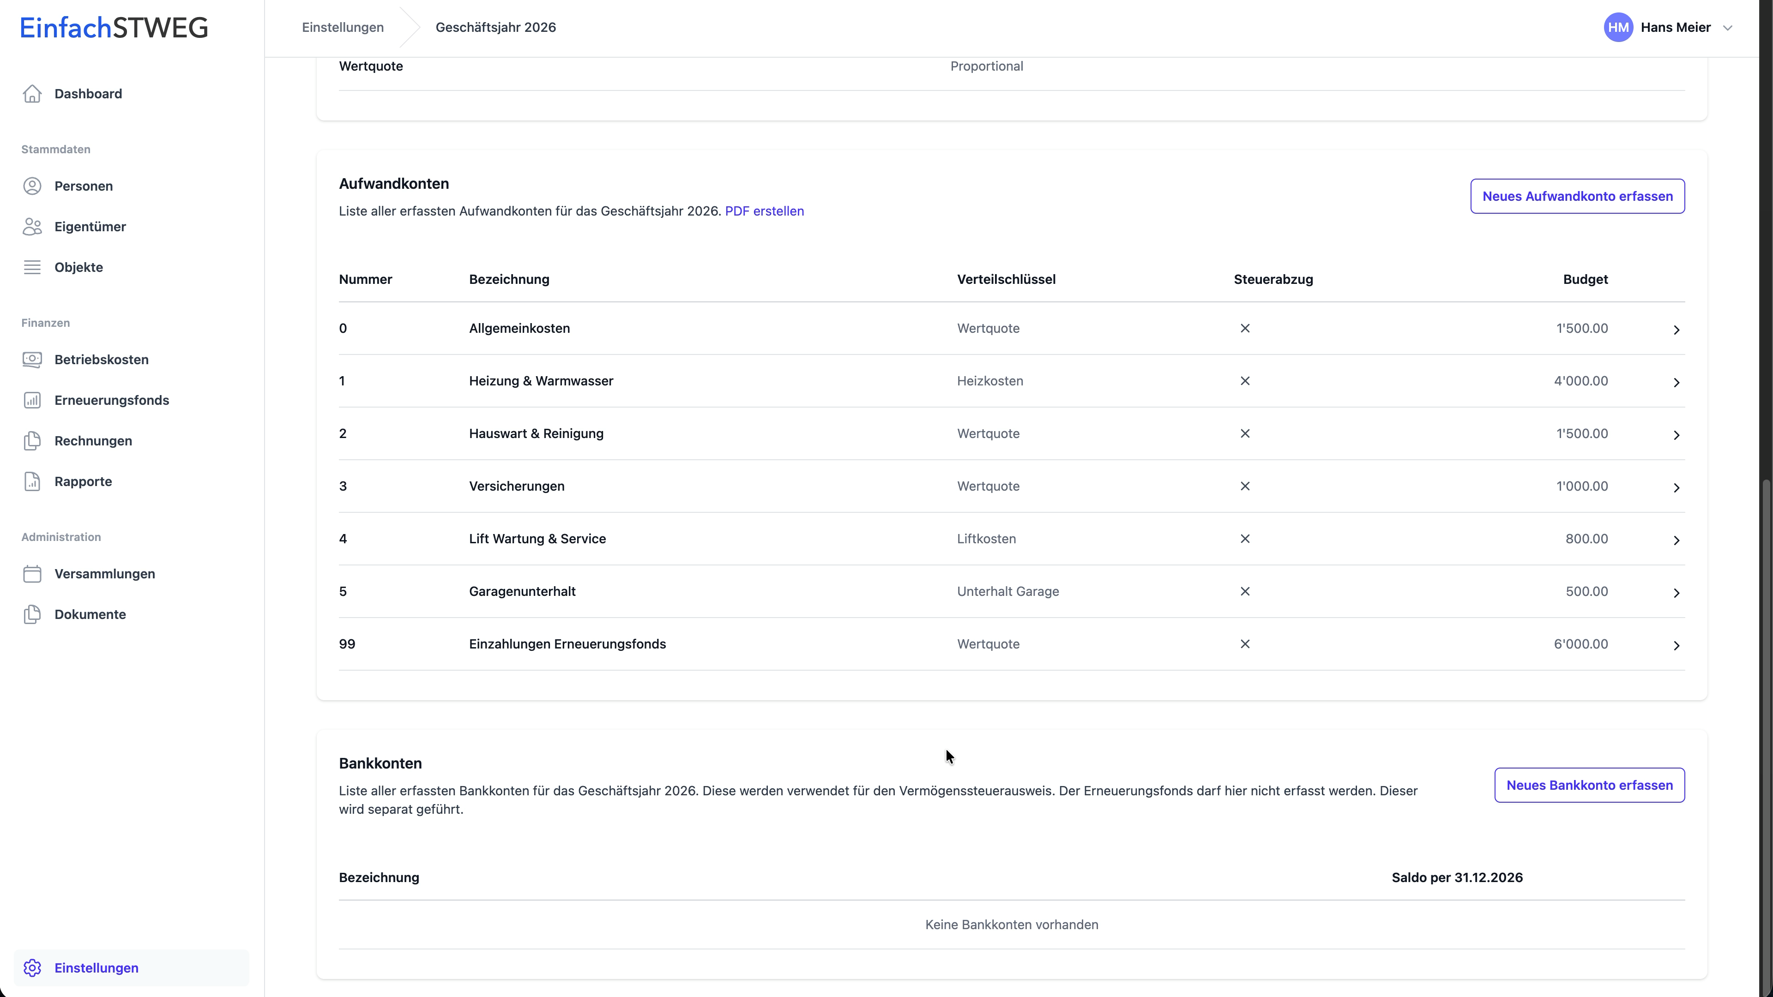This screenshot has width=1773, height=997.
Task: Click the Versammlungen calendar icon
Action: tap(32, 574)
